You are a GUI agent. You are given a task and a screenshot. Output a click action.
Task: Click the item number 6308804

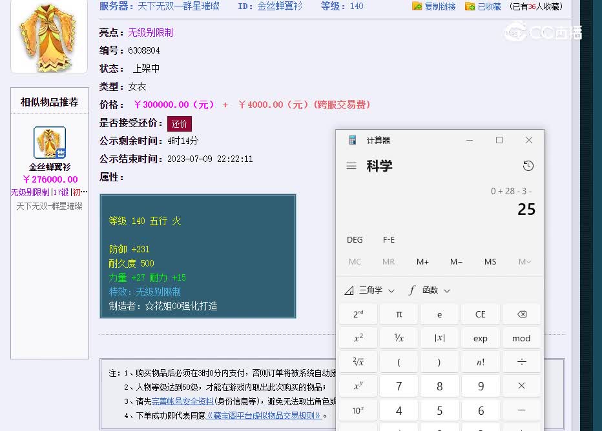pyautogui.click(x=144, y=50)
